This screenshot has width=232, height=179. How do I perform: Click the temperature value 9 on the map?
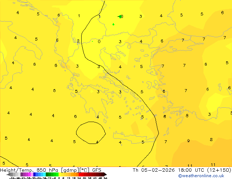pyautogui.click(x=188, y=141)
